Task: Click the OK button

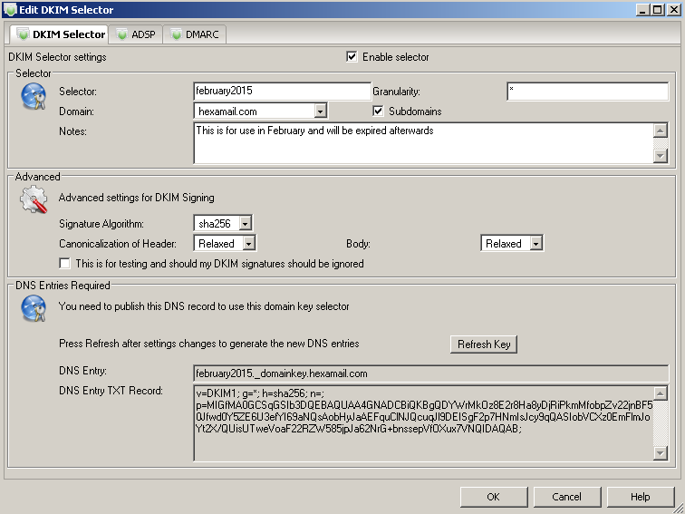Action: [x=493, y=497]
